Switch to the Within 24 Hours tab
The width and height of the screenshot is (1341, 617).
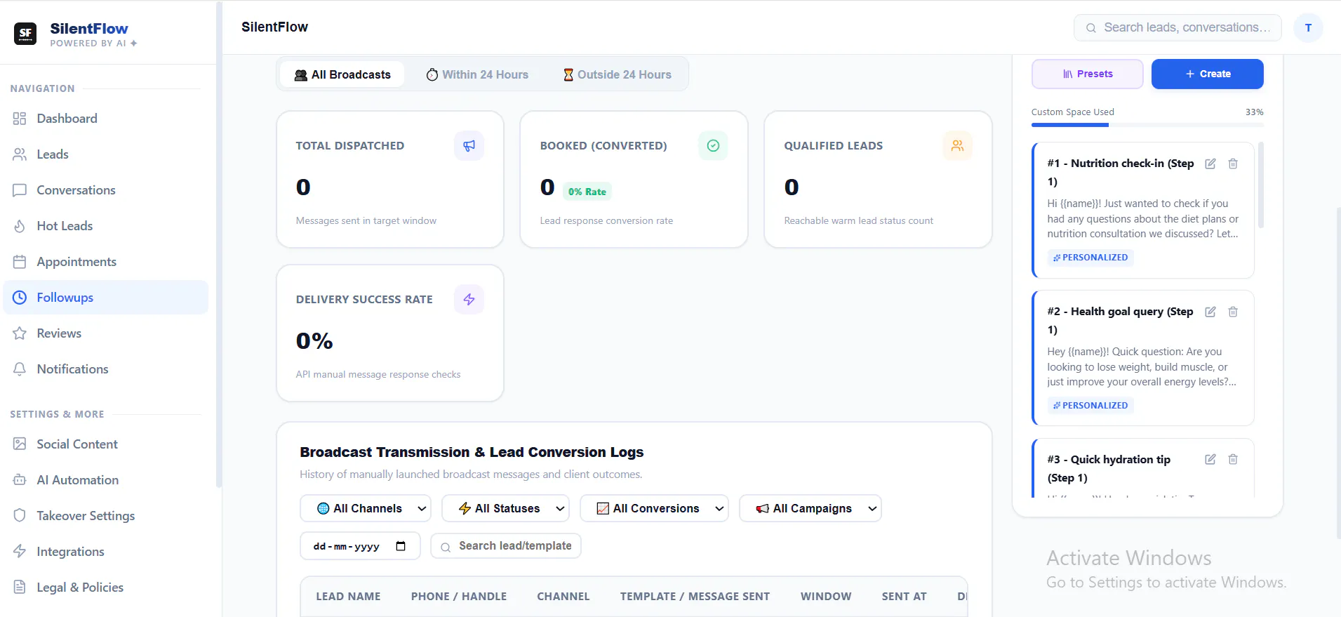477,74
